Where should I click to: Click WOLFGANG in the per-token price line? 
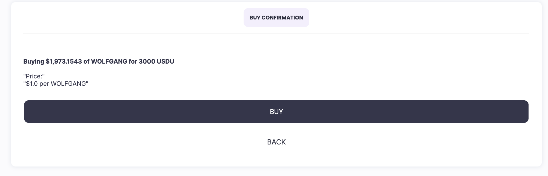(x=68, y=84)
